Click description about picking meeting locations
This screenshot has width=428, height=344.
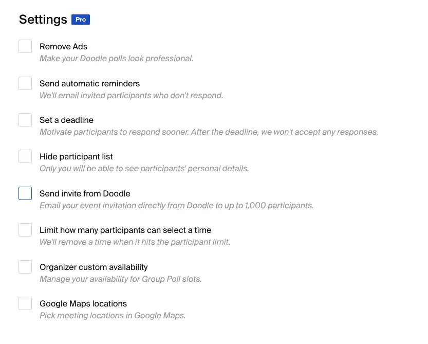point(113,316)
